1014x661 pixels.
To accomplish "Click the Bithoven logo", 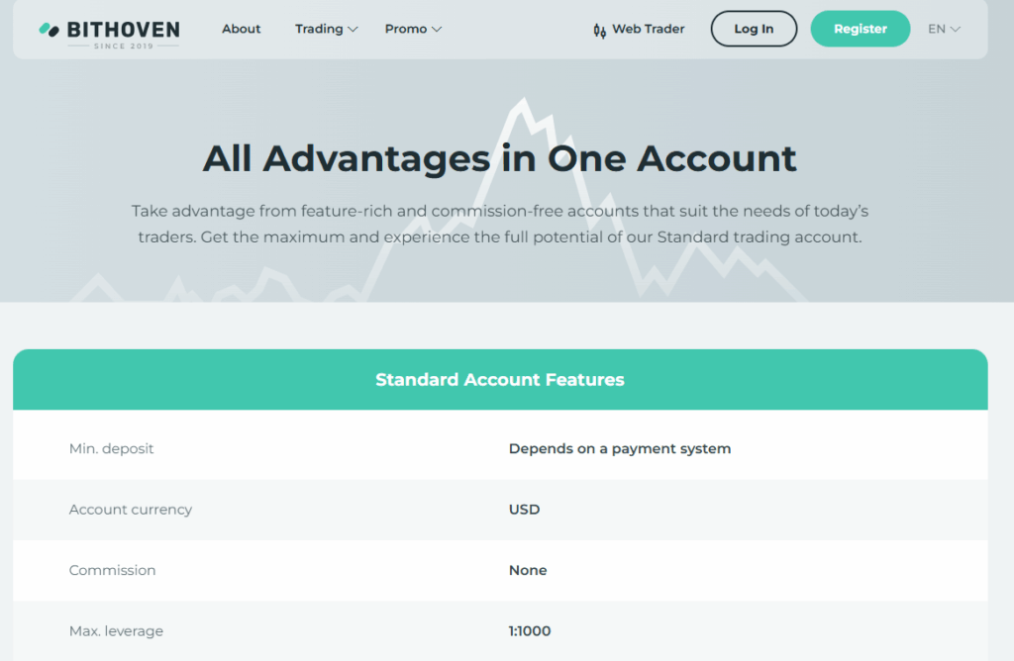I will (109, 34).
